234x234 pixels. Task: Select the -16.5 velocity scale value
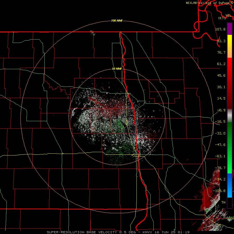(x=220, y=122)
